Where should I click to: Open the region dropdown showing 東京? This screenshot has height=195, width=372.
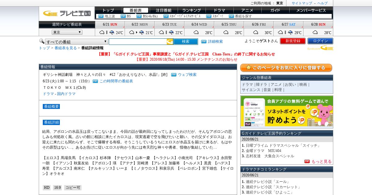click(x=67, y=32)
